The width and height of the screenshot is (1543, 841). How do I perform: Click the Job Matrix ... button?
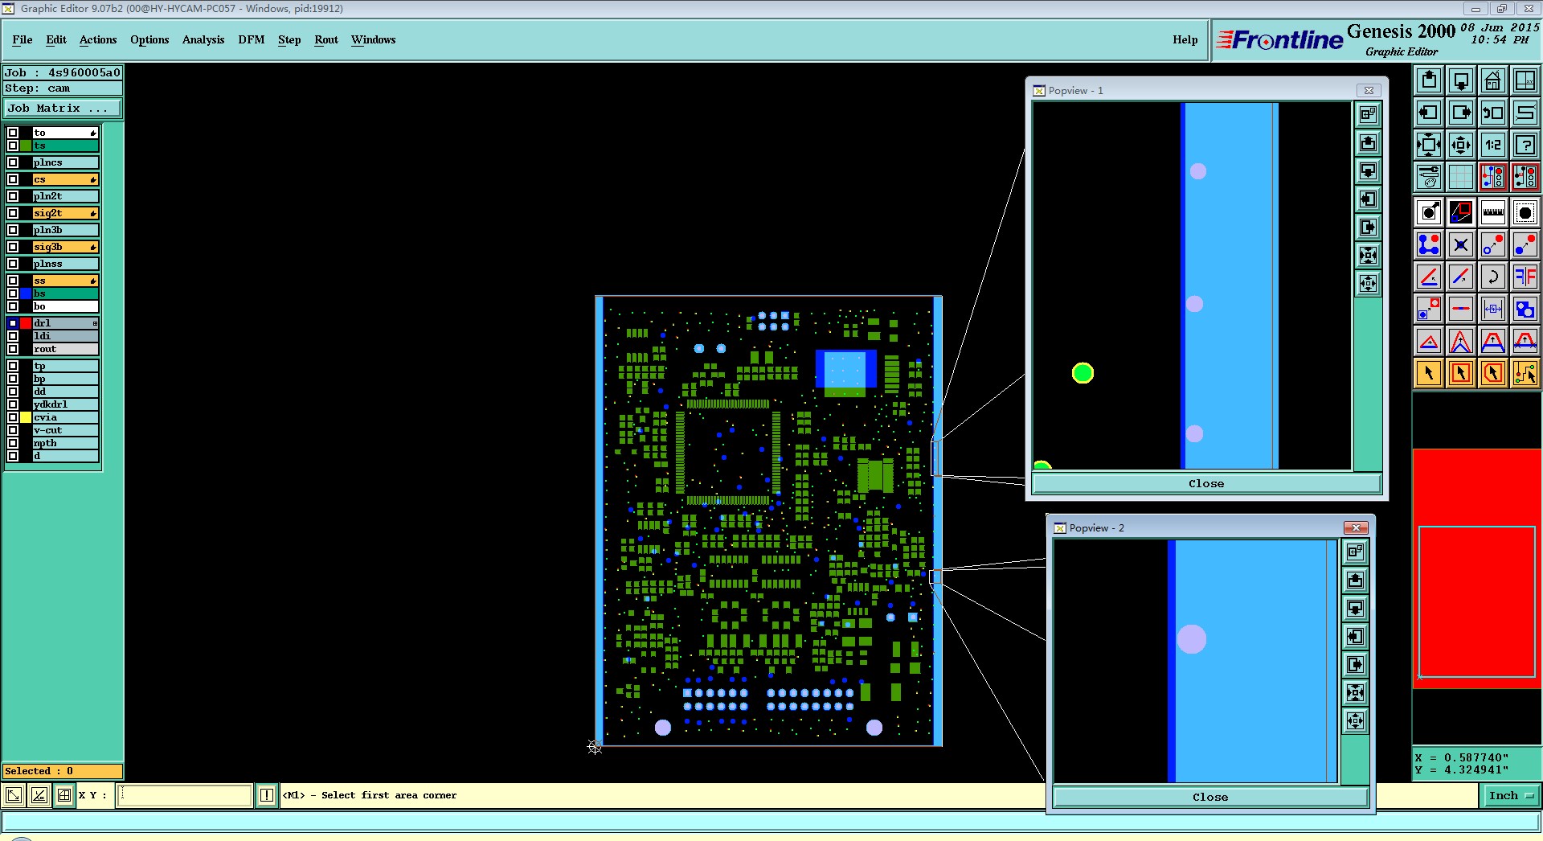click(x=63, y=109)
